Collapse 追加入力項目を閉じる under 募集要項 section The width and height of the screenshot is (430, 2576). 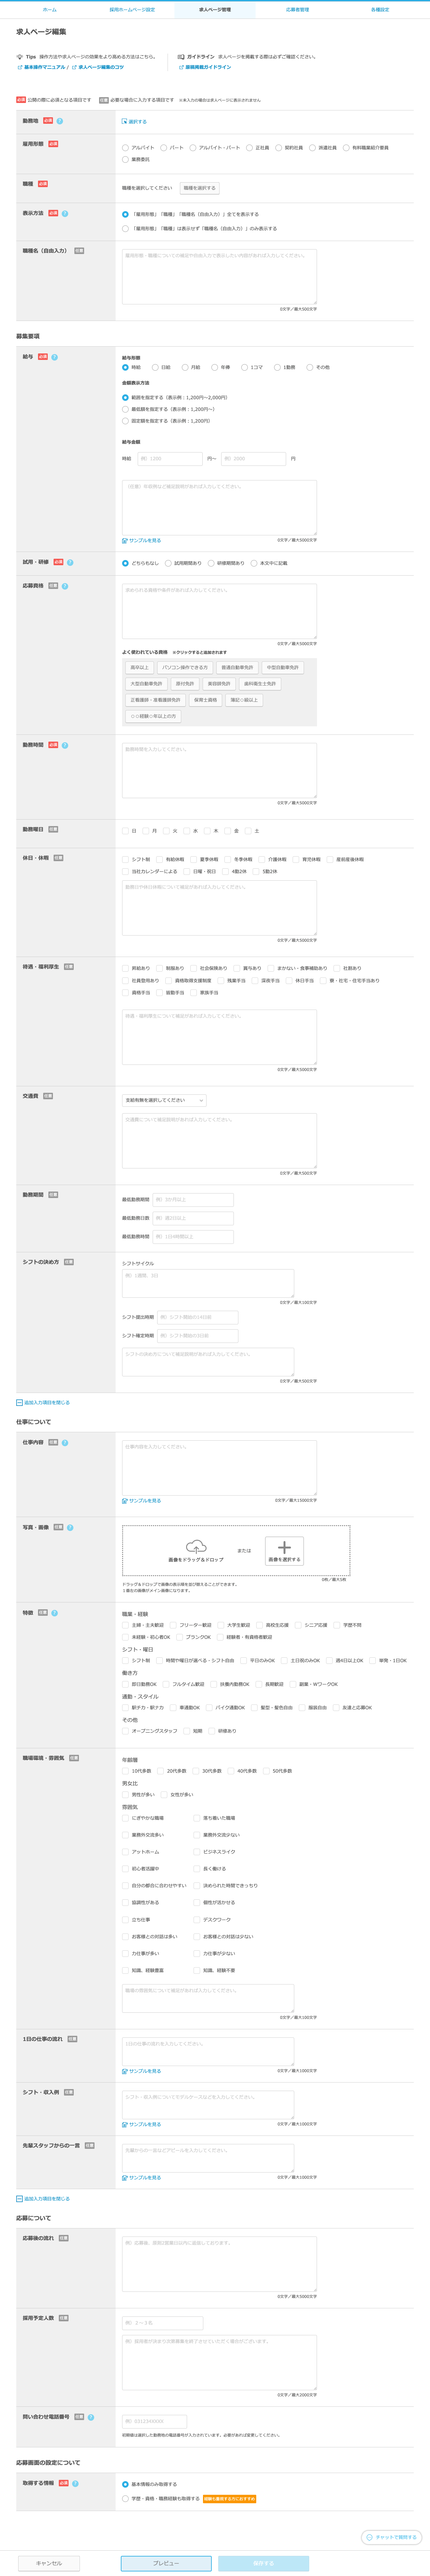[x=43, y=1403]
